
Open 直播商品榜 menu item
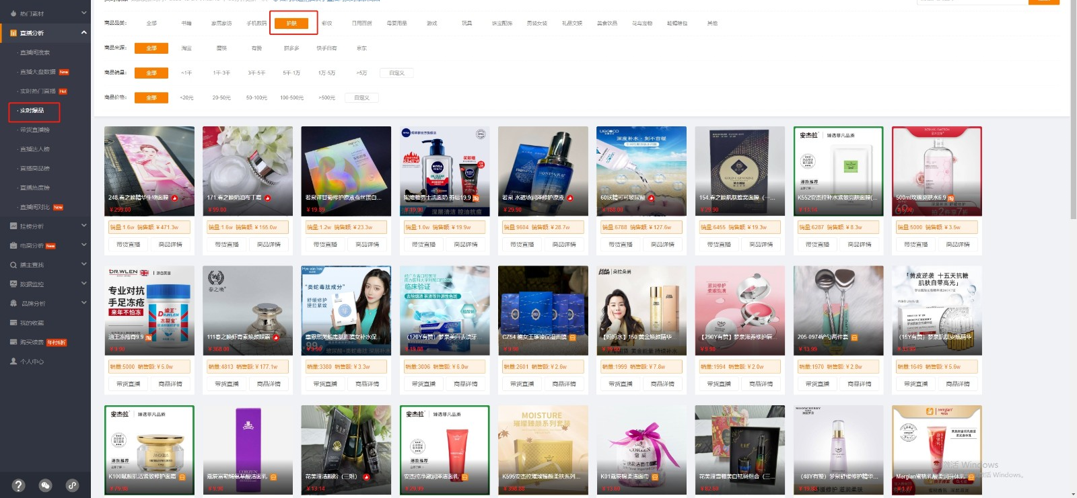[x=34, y=168]
